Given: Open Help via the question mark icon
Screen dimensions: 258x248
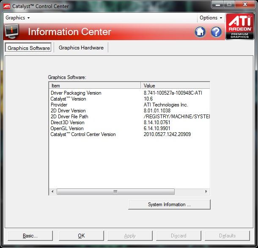Looking at the screenshot, I should click(x=216, y=32).
